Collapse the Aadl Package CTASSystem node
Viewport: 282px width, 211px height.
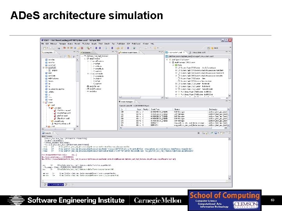pyautogui.click(x=170, y=63)
